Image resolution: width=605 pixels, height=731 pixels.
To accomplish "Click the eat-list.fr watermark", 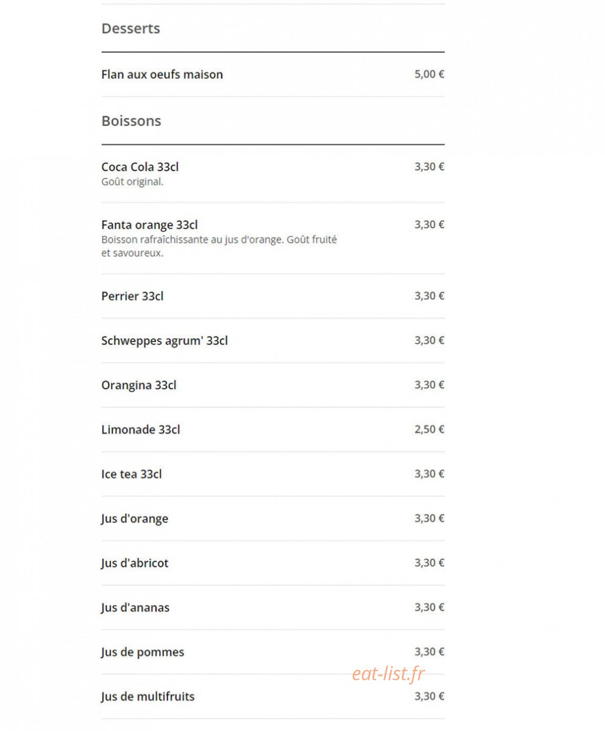I will [x=388, y=673].
